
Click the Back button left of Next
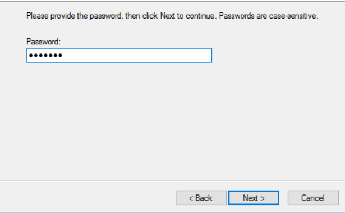[201, 198]
